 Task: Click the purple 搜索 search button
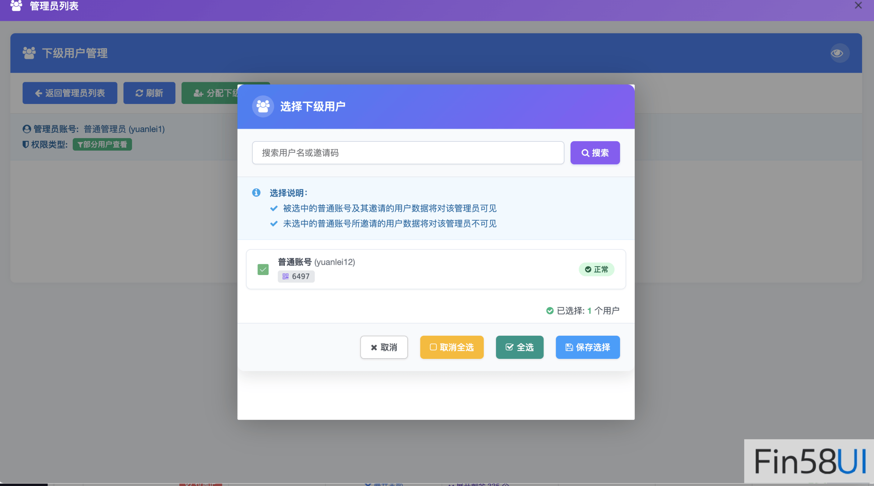(595, 153)
